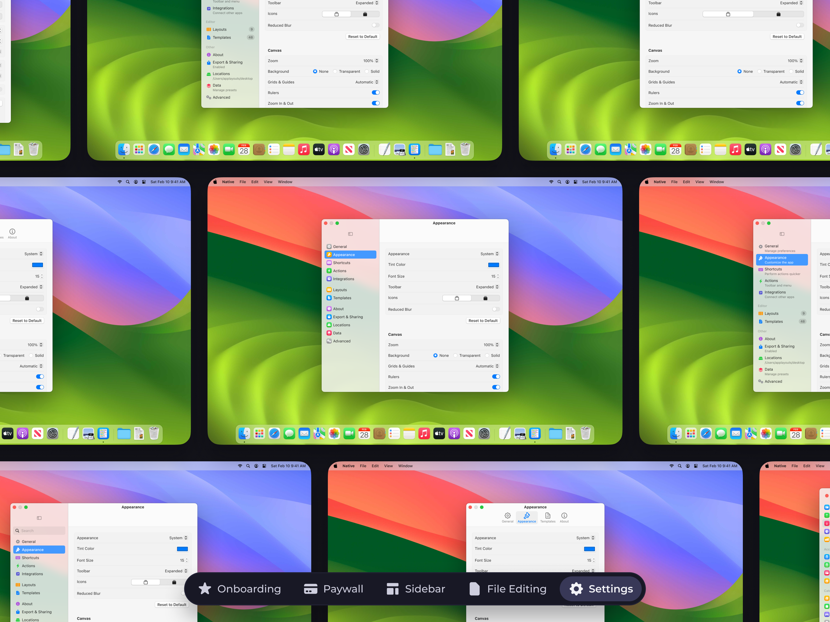Open Templates in center window's sidebar

350,298
